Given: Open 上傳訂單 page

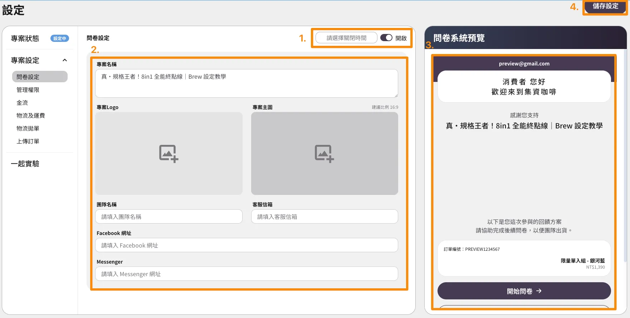Looking at the screenshot, I should coord(28,141).
